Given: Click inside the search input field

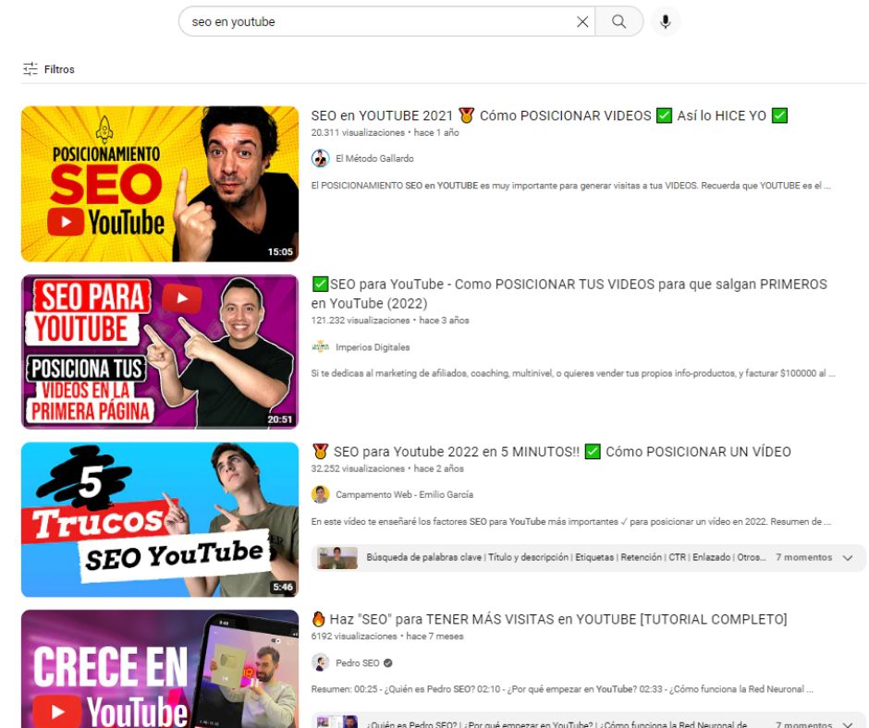Looking at the screenshot, I should (370, 21).
